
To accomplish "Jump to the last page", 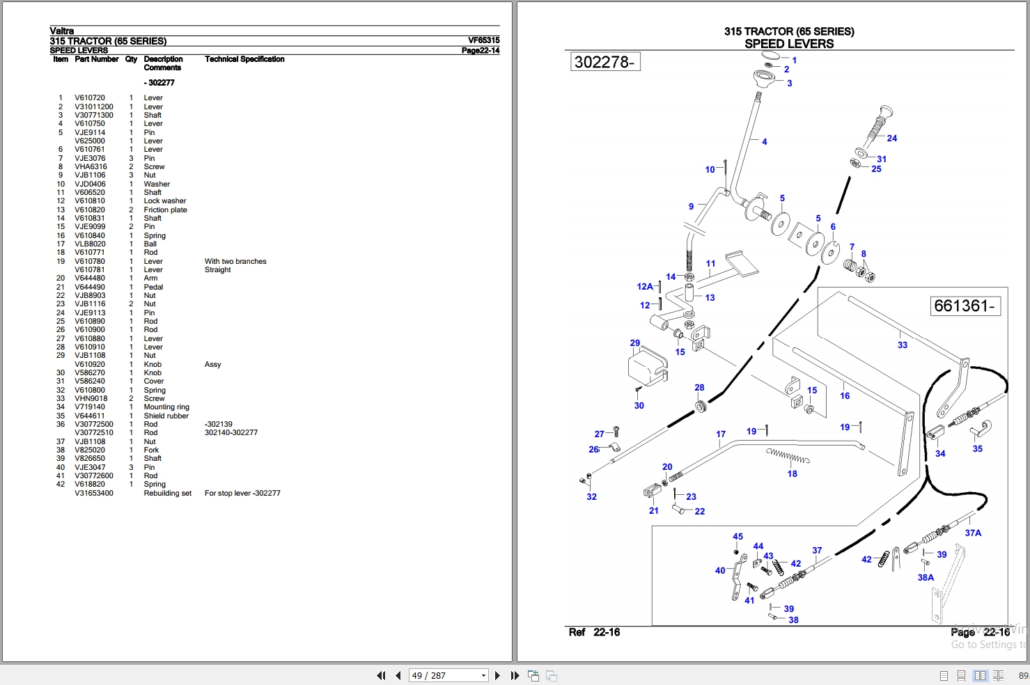I will (x=515, y=675).
